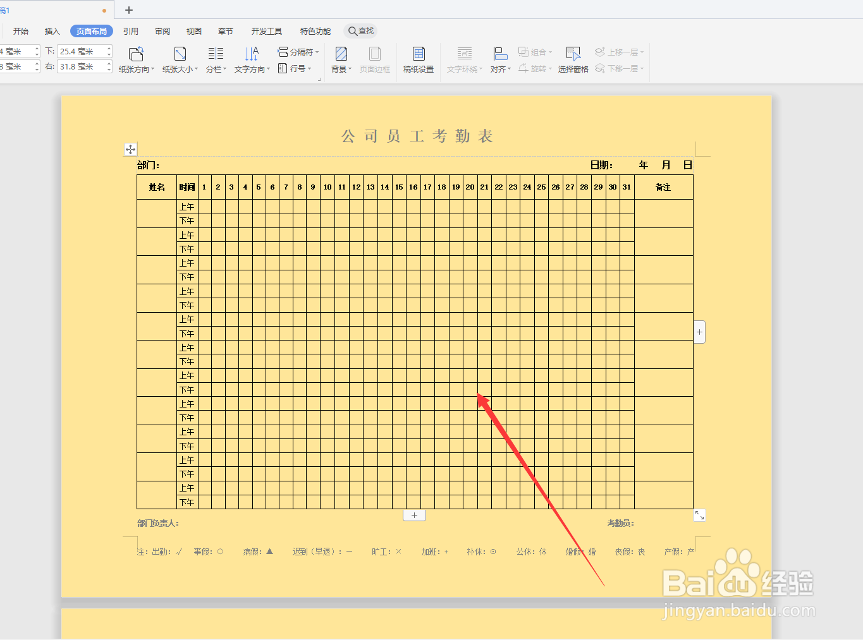Click the first 上午 cell in the table
This screenshot has height=640, width=863.
pyautogui.click(x=187, y=207)
